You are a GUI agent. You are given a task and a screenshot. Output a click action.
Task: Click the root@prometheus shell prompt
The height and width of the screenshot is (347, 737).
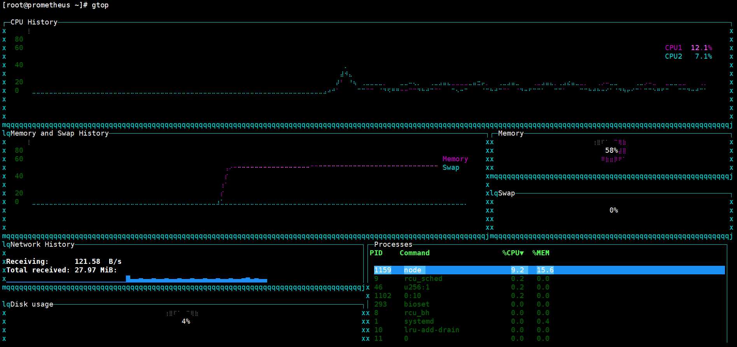pyautogui.click(x=45, y=5)
